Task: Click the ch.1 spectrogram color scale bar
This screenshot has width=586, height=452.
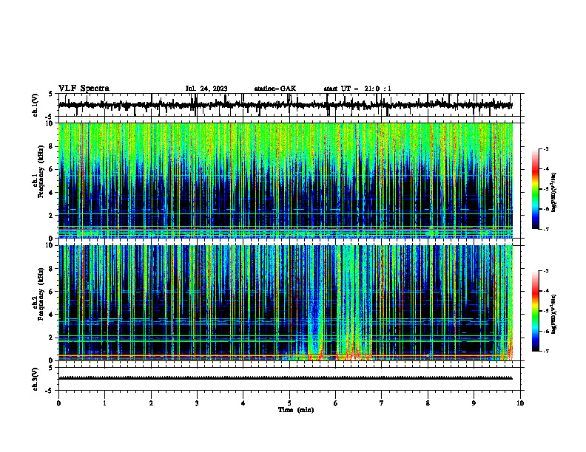Action: pyautogui.click(x=535, y=189)
